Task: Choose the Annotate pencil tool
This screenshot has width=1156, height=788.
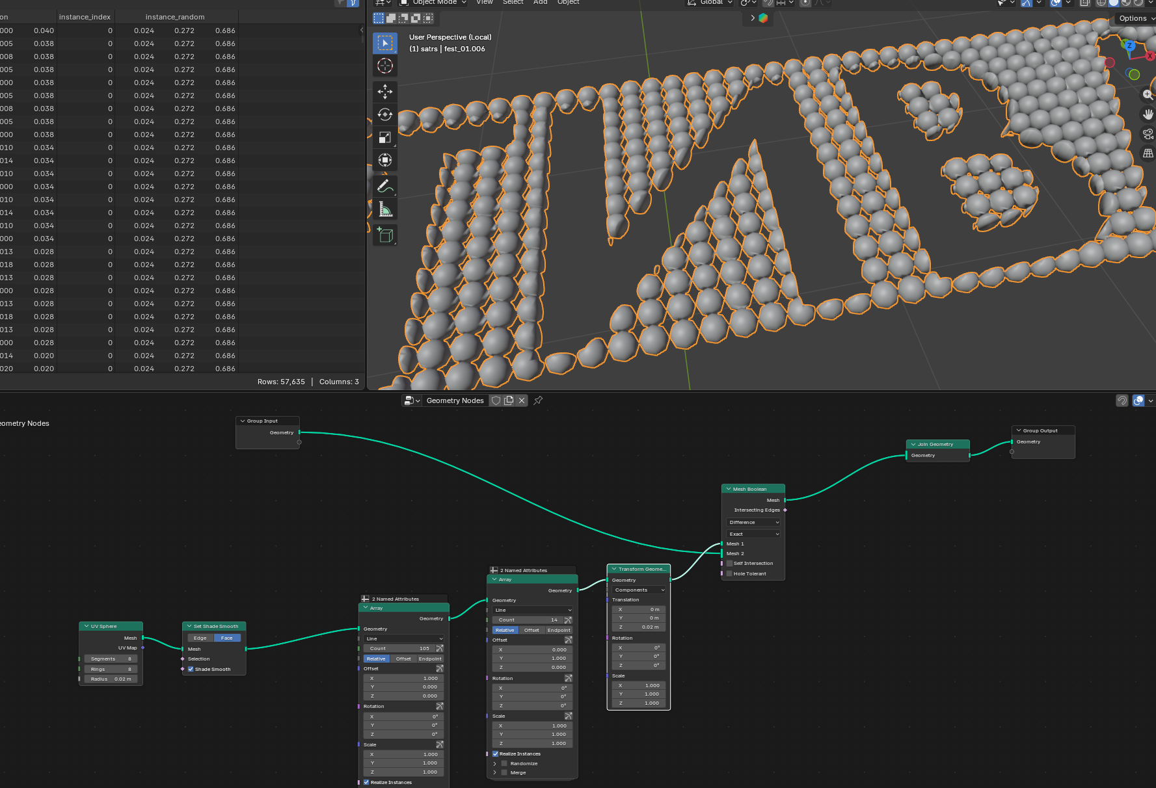Action: [x=384, y=187]
